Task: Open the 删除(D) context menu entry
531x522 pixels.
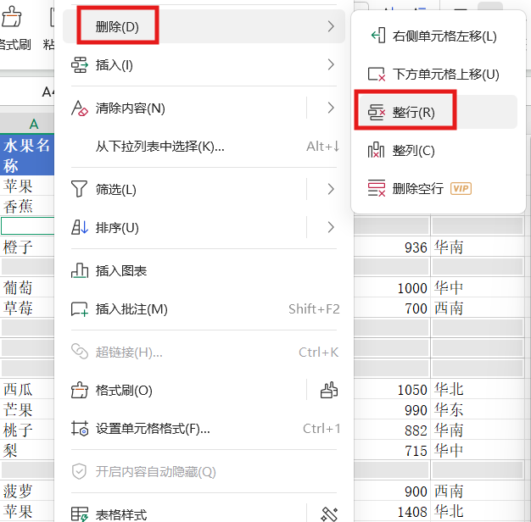Action: coord(204,26)
